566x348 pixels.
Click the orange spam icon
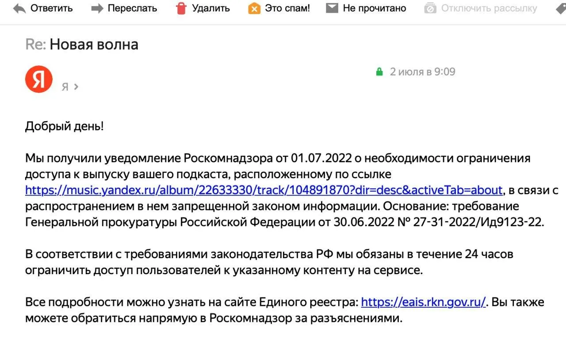pos(254,8)
